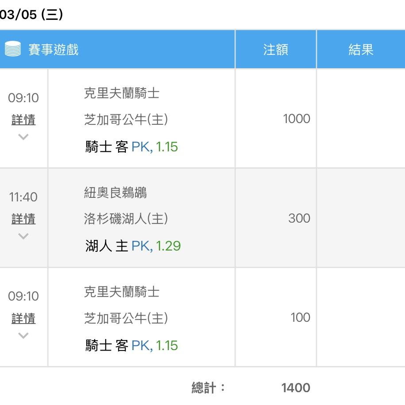Screen dimensions: 405x405
Task: Select the 注額 column header
Action: coord(276,49)
